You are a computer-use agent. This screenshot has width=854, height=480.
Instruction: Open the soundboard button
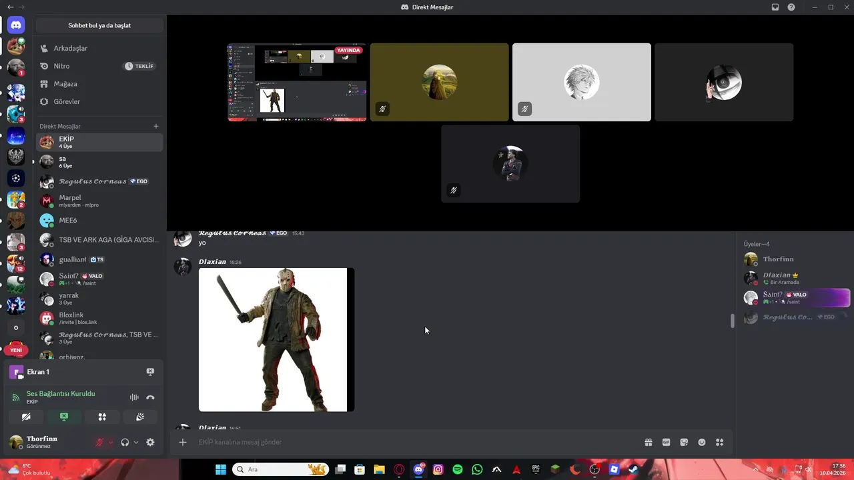click(140, 417)
